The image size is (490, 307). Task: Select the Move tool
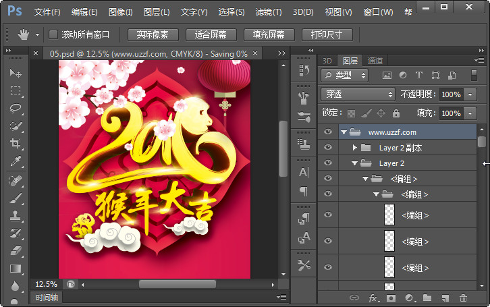16,74
